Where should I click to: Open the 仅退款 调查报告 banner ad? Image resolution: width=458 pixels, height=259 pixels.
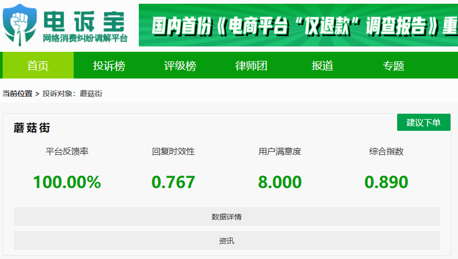[298, 25]
